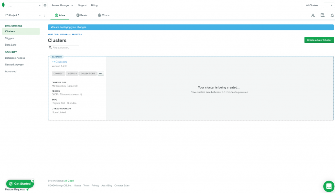Open the alerts bell icon
This screenshot has height=193, width=335.
click(332, 15)
